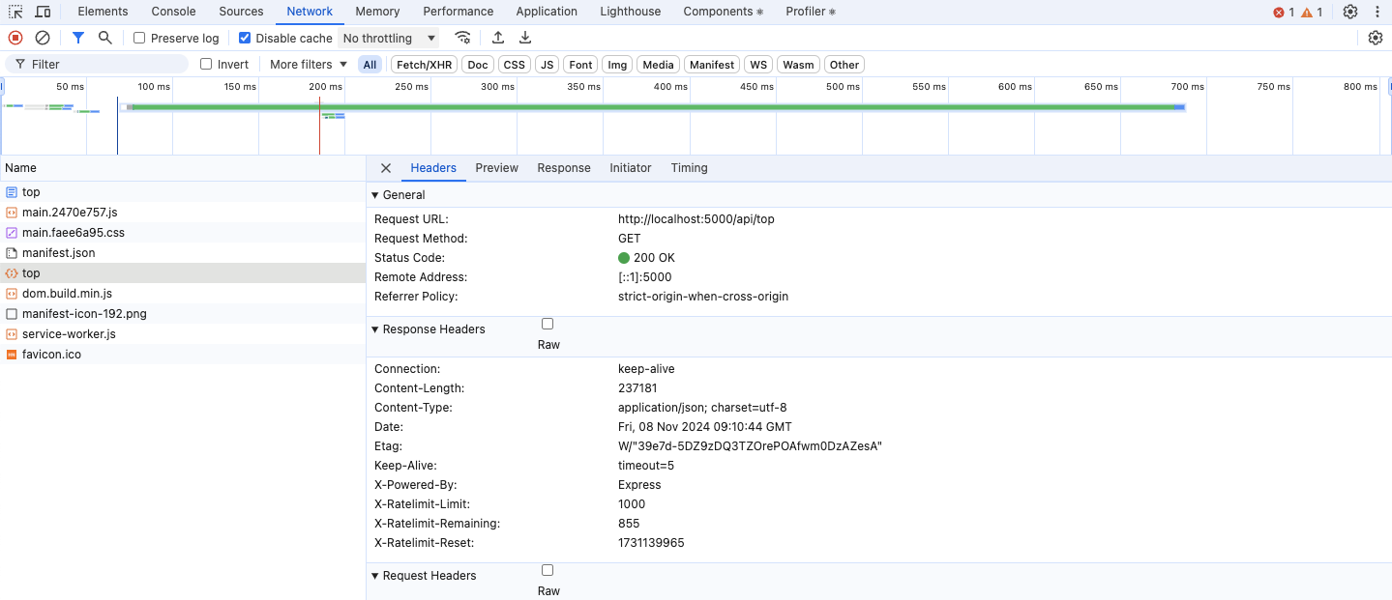Screen dimensions: 1392x600
Task: Click the export HAR download icon
Action: (525, 38)
